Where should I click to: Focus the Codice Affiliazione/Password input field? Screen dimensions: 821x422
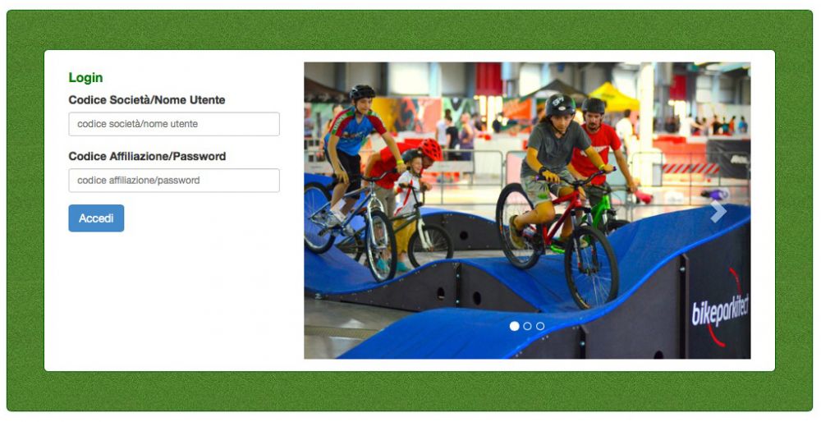point(174,181)
